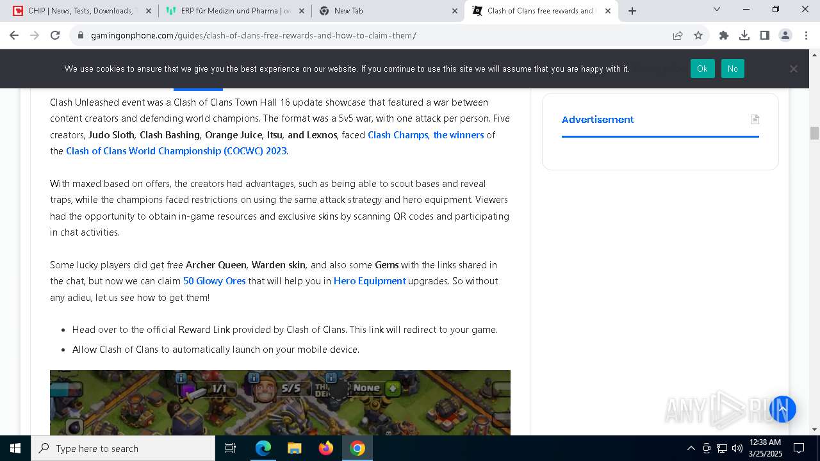
Task: Select the Clash of Clans free rewards tab
Action: click(541, 10)
